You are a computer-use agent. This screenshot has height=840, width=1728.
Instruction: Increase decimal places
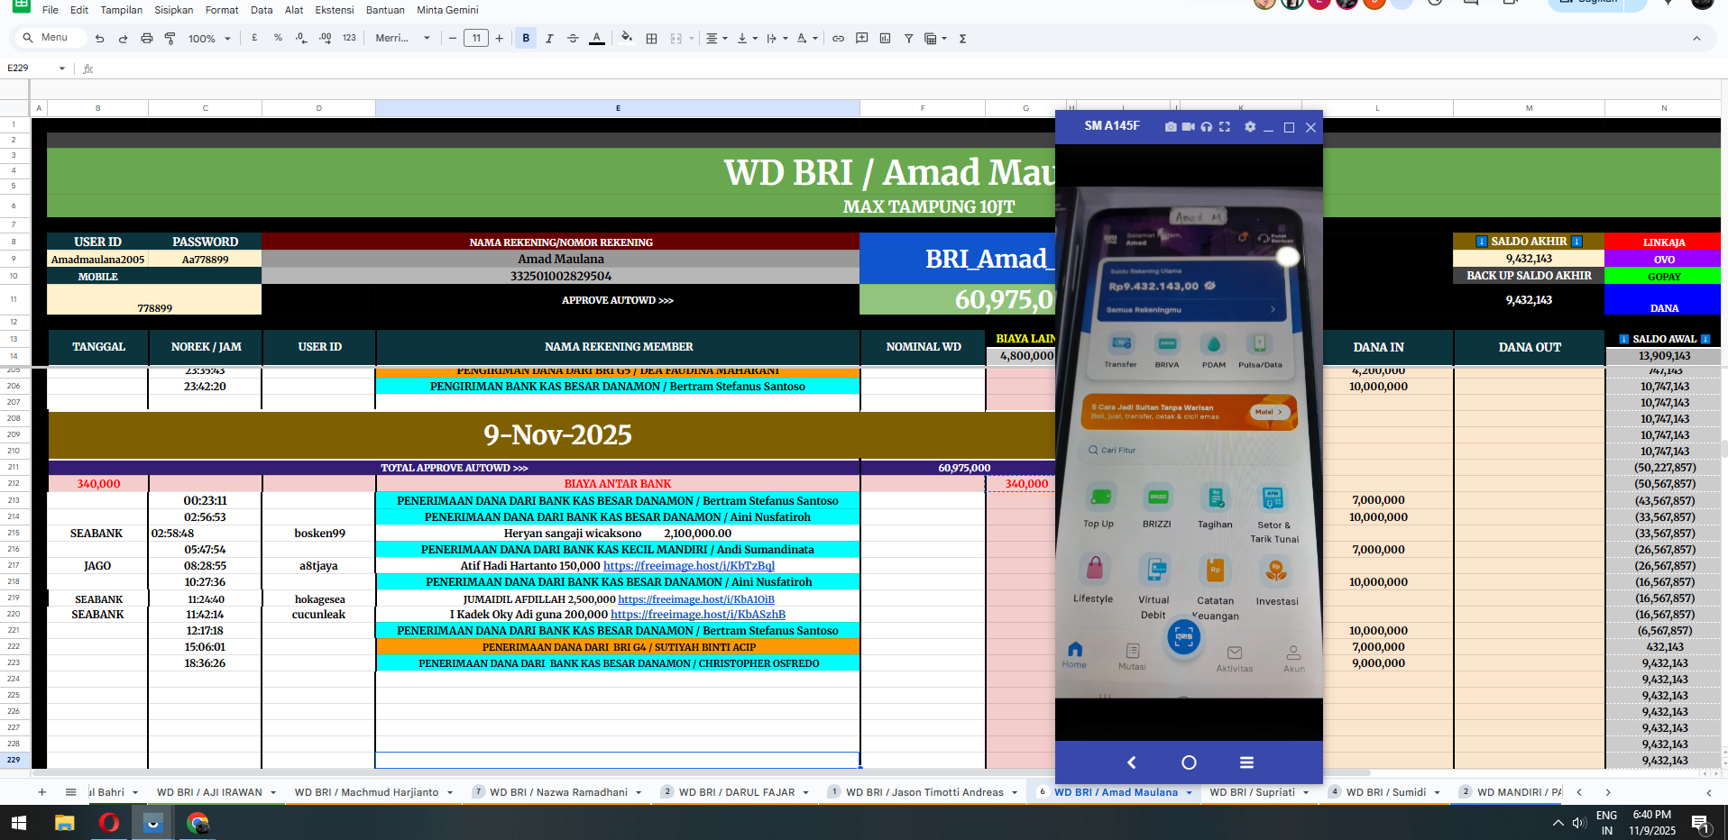(x=325, y=38)
